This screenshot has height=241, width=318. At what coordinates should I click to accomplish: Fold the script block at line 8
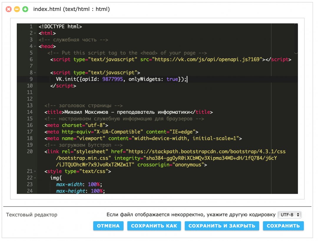tap(35, 73)
